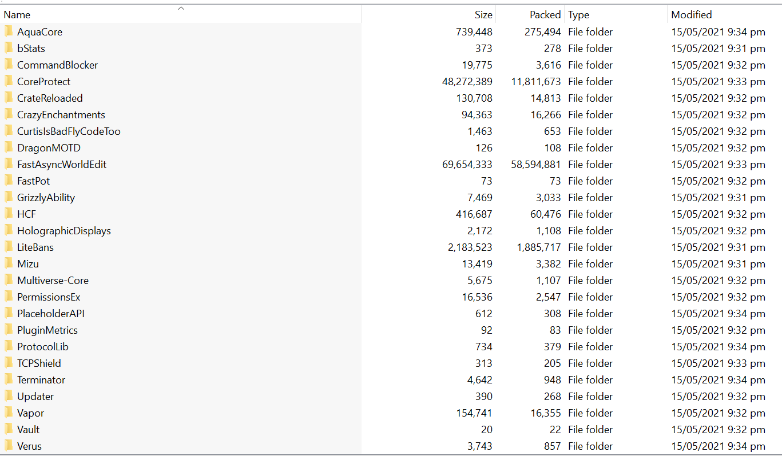Select the bStats folder name
782x456 pixels.
31,49
